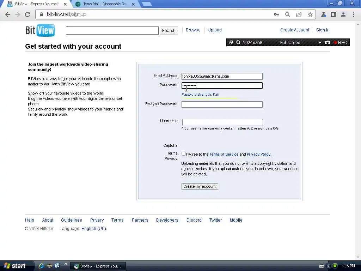361x271 pixels.
Task: Bookmark this page with the star icon
Action: [x=310, y=14]
